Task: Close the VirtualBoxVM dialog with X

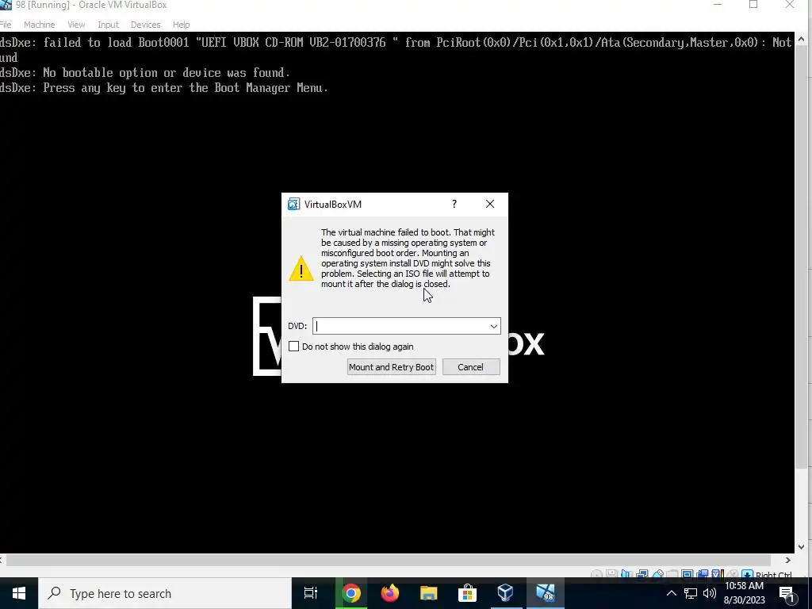Action: 490,204
